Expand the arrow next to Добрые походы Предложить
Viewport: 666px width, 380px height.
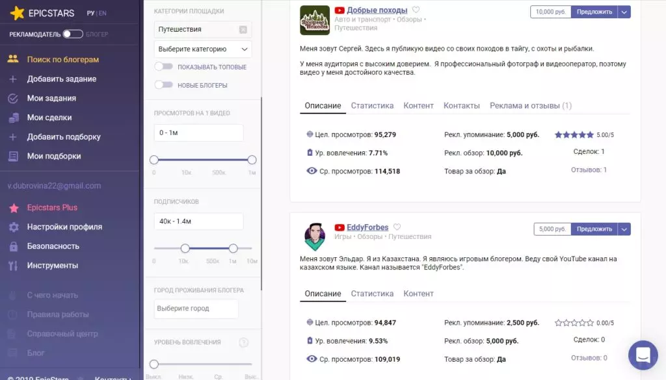(x=624, y=12)
